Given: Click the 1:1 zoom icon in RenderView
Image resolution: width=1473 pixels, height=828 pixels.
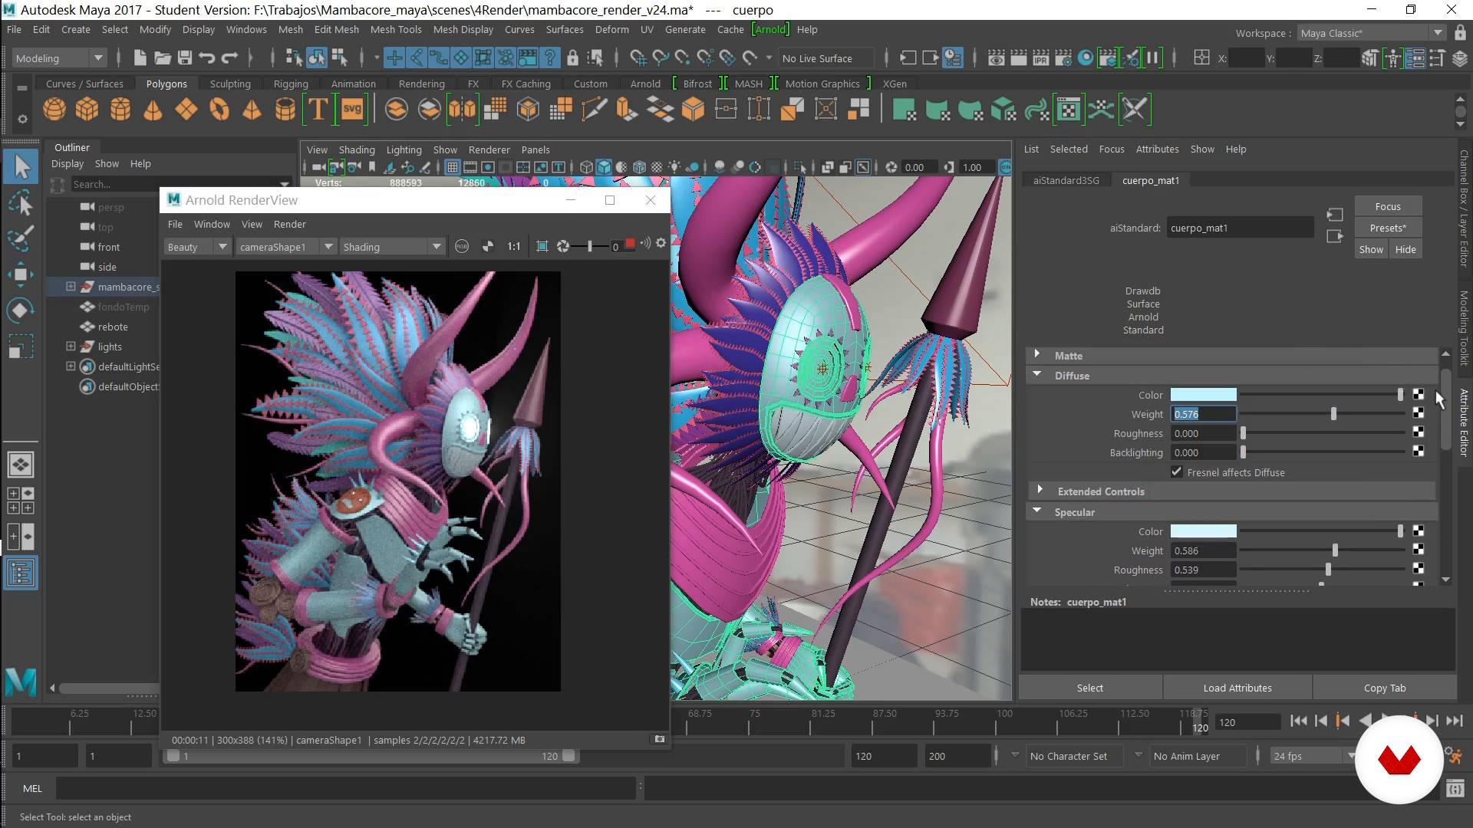Looking at the screenshot, I should point(513,246).
